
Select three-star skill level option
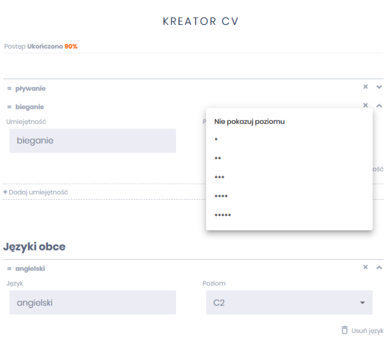(x=220, y=178)
